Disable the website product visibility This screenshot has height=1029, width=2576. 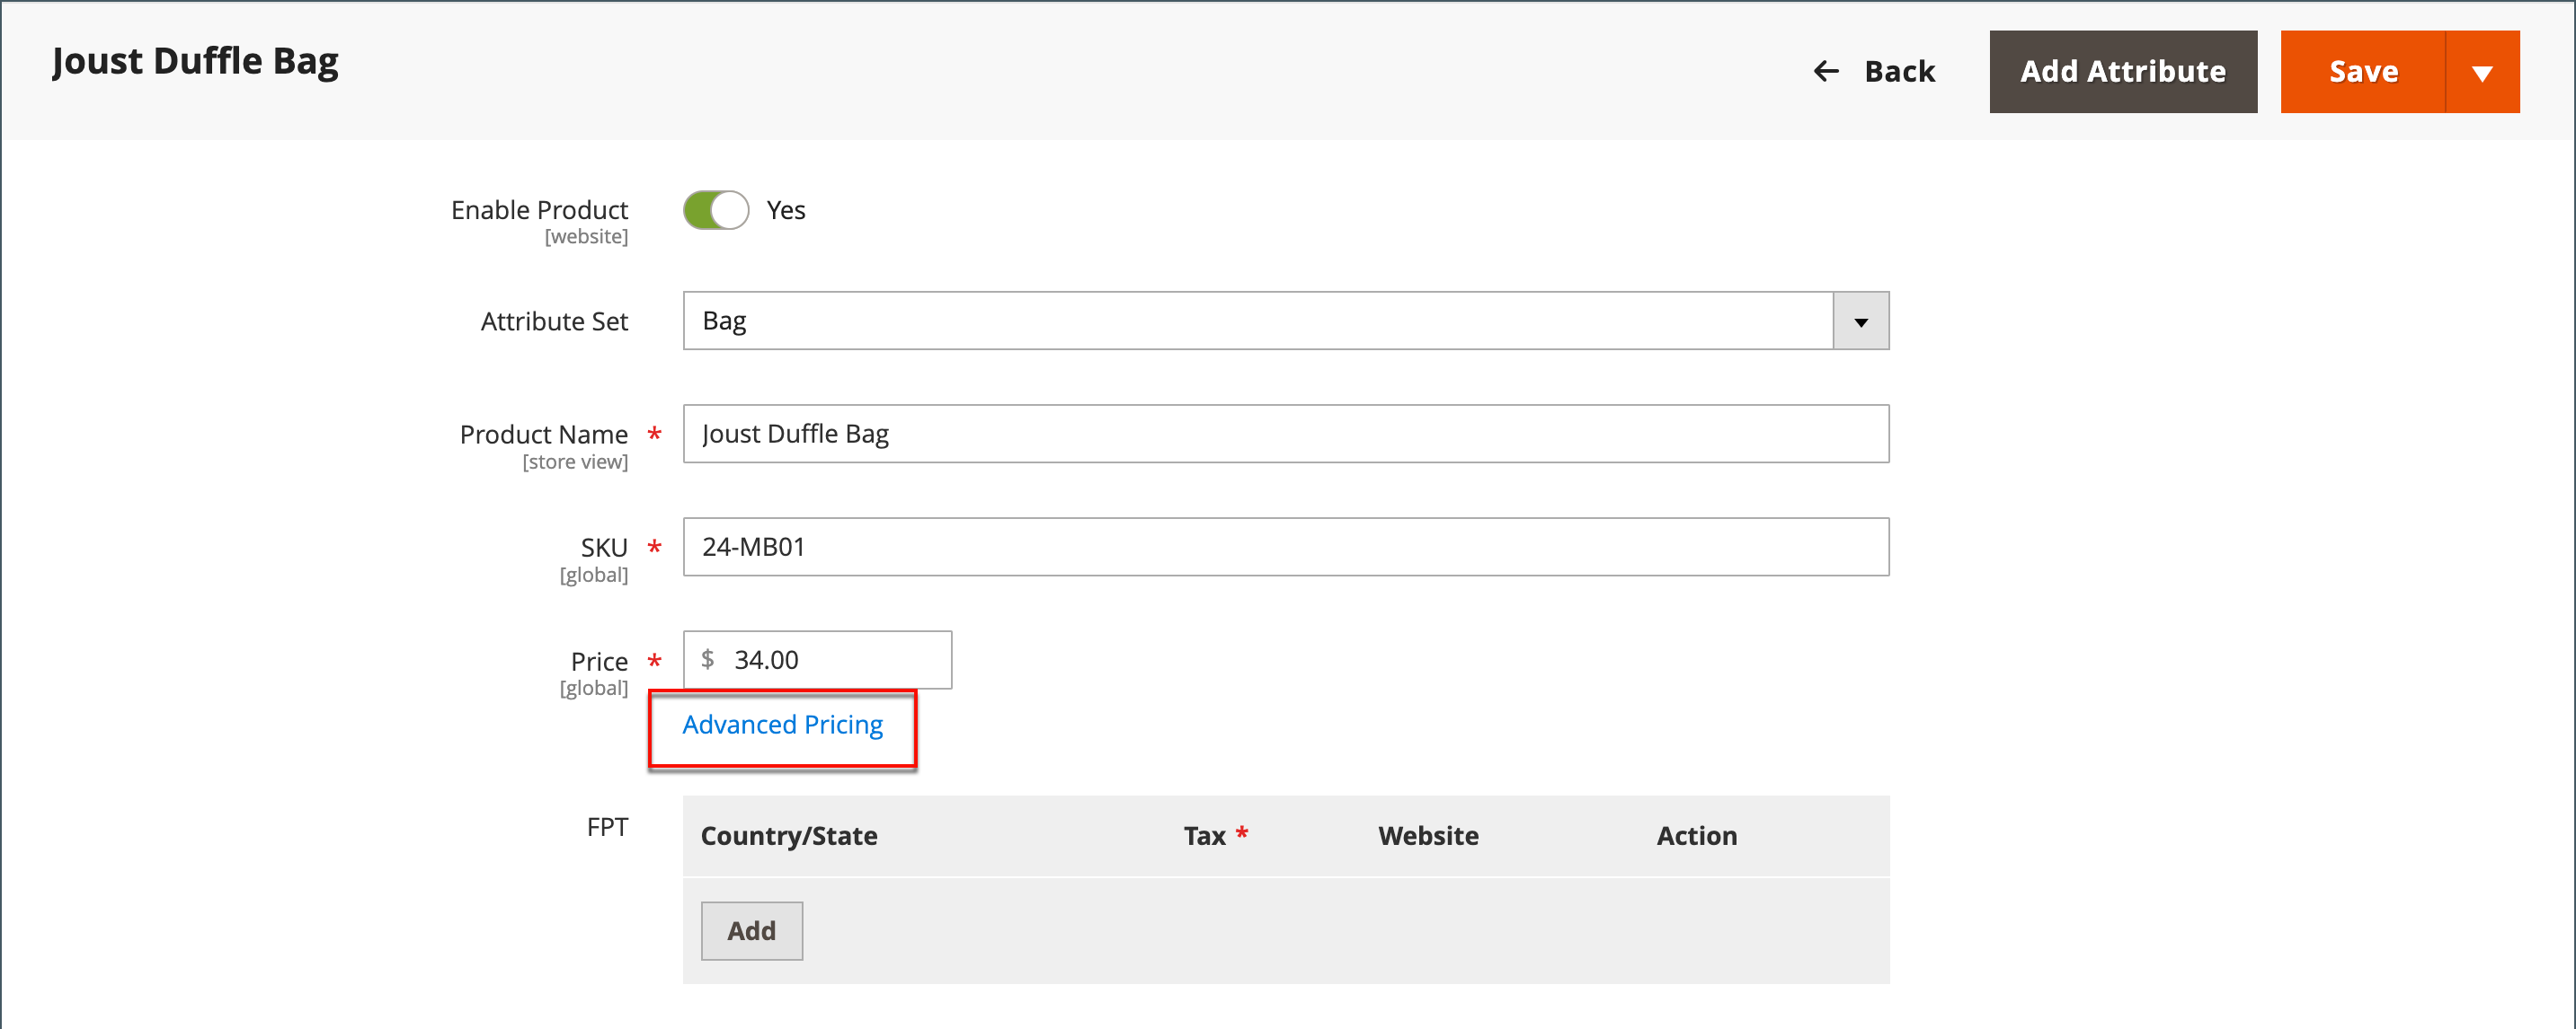[713, 210]
